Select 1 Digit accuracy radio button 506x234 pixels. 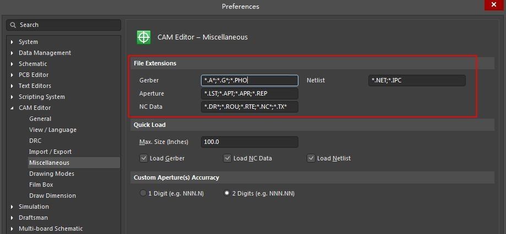point(143,193)
